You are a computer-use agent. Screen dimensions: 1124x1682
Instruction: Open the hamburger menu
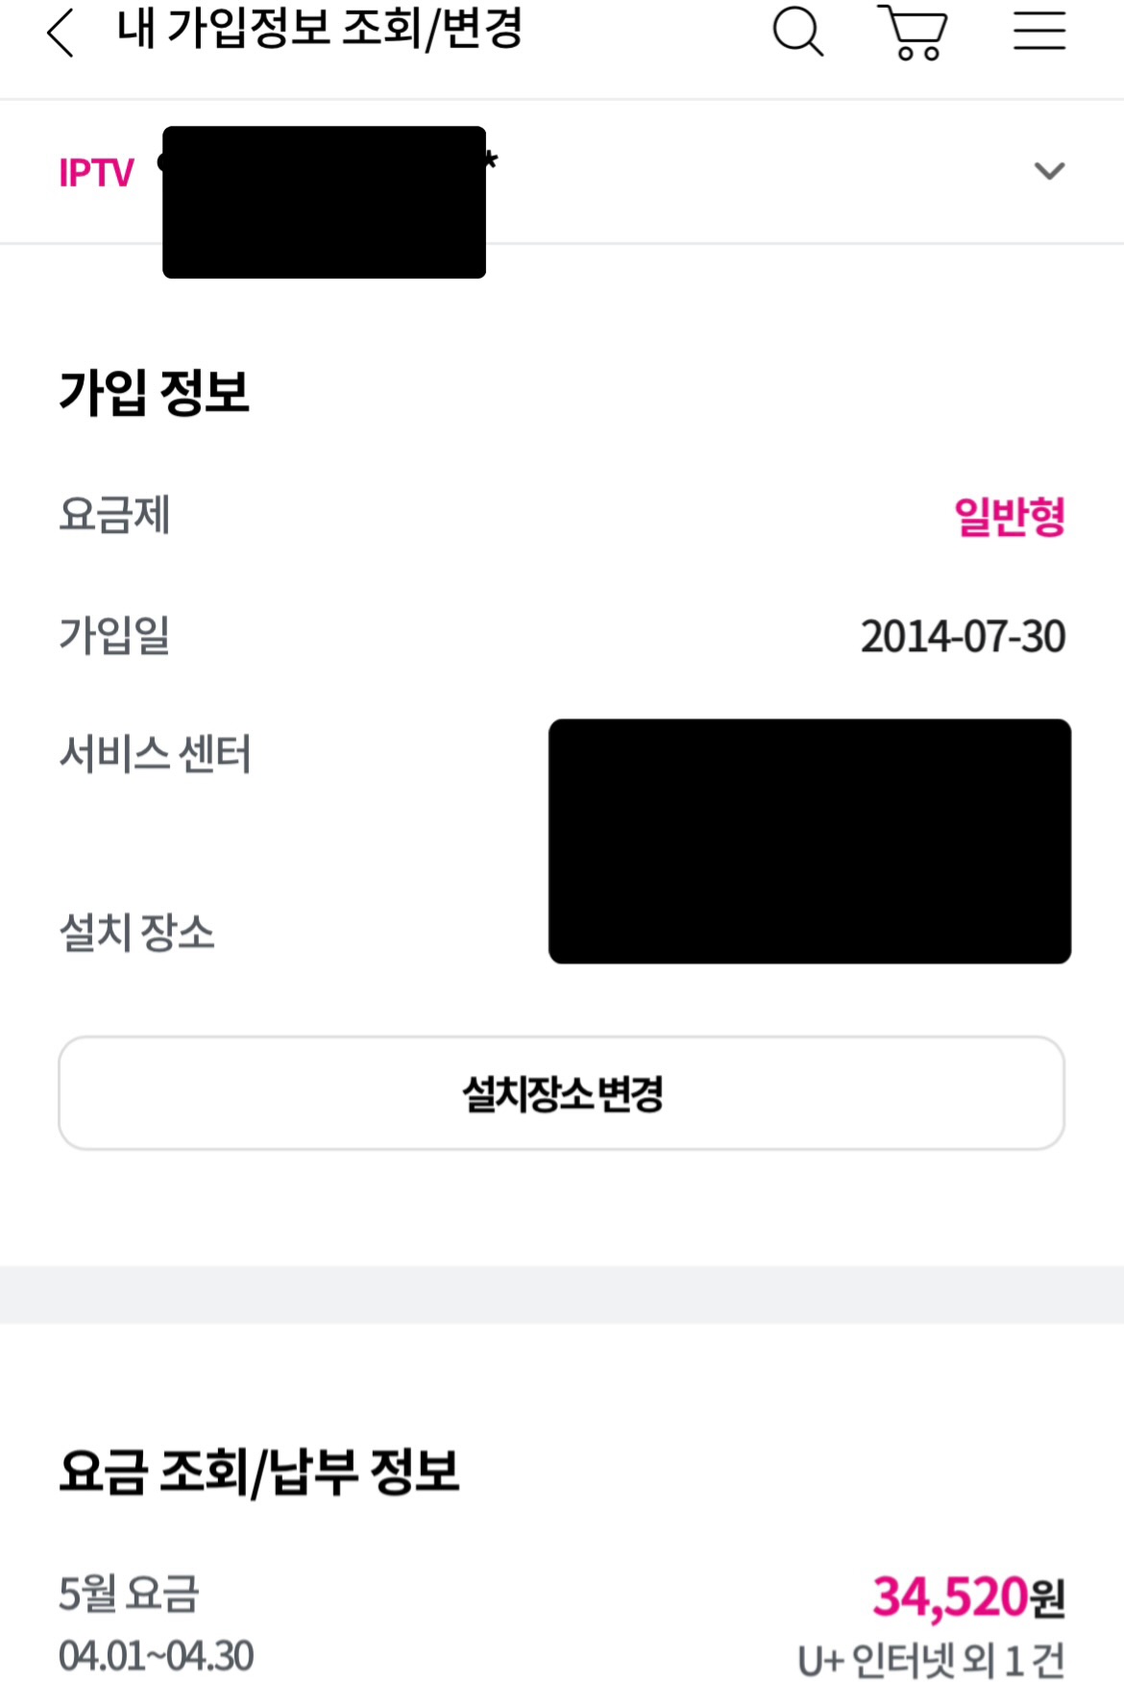coord(1039,31)
